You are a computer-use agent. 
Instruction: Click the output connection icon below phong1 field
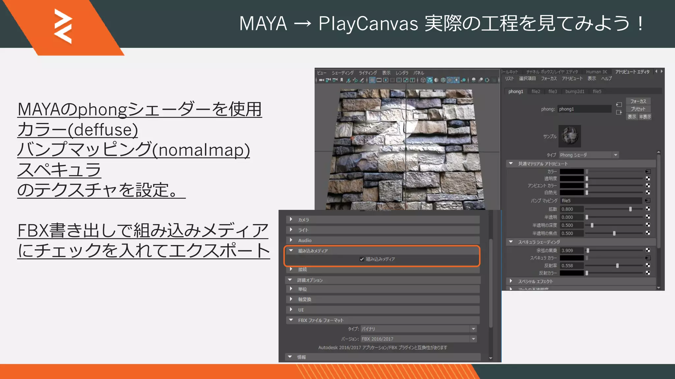coord(619,113)
